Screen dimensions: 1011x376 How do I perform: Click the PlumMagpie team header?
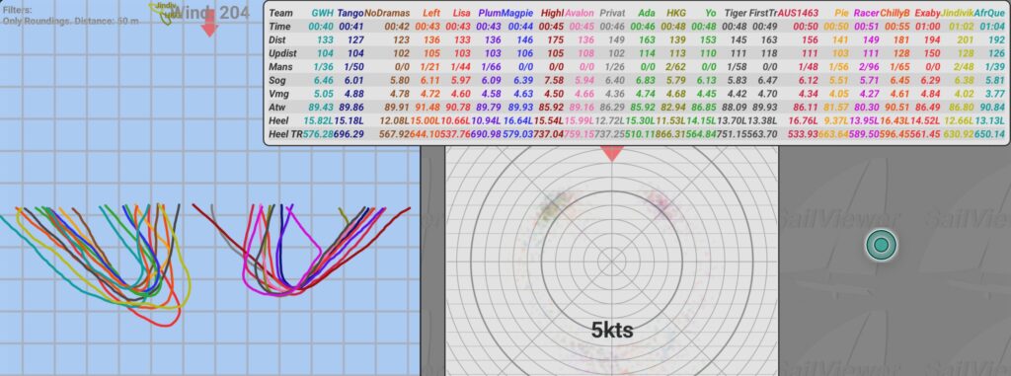[505, 13]
